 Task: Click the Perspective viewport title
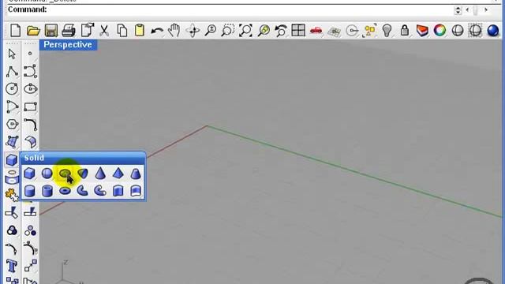click(68, 45)
